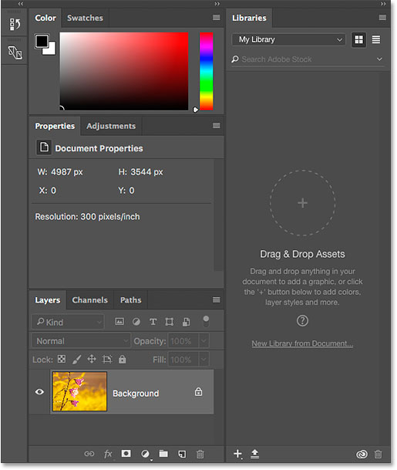Switch to the Swatches tab
Screen dimensions: 397x470
85,18
